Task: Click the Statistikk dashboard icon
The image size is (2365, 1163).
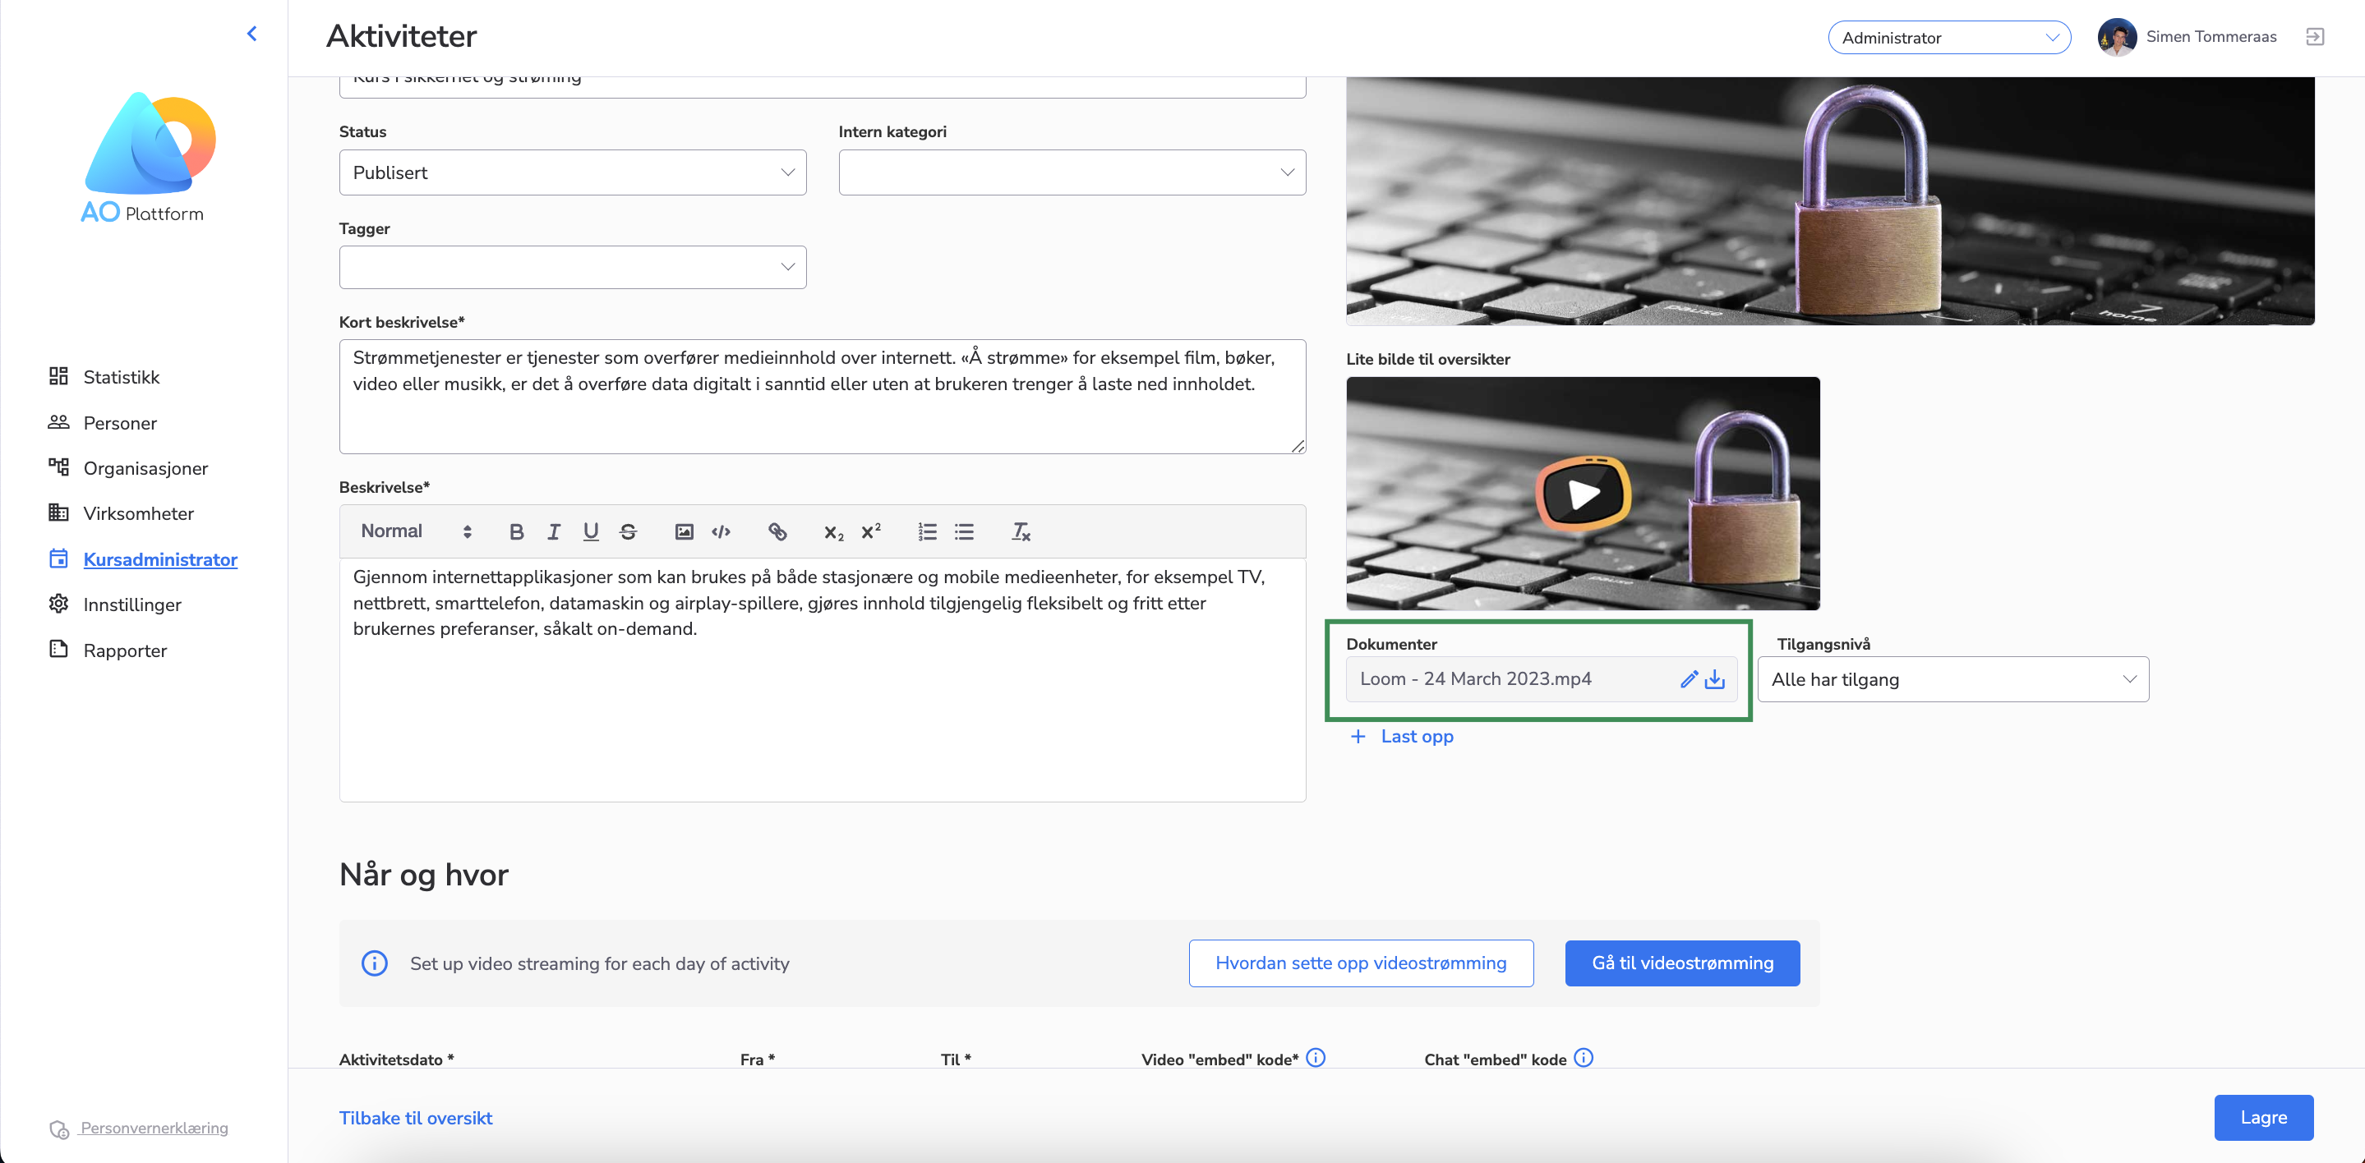Action: (59, 375)
